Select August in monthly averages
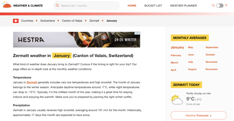234x121 pixels. point(192,69)
